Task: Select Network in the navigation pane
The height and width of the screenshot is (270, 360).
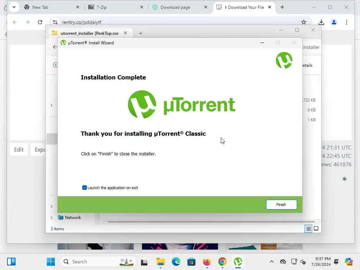Action: coord(73,218)
